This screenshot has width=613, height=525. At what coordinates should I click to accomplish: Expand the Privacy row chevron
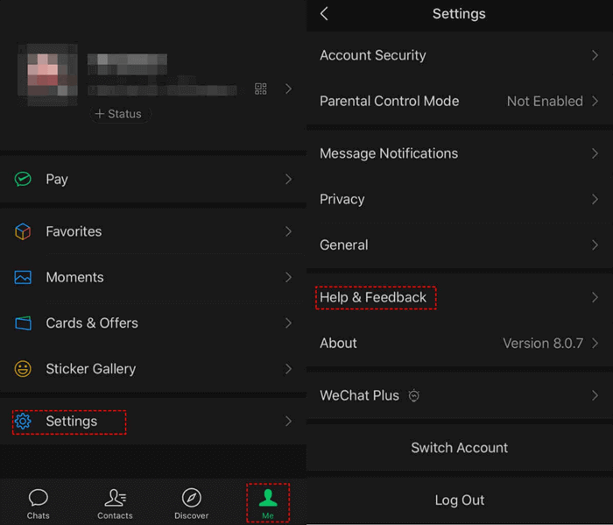[595, 199]
